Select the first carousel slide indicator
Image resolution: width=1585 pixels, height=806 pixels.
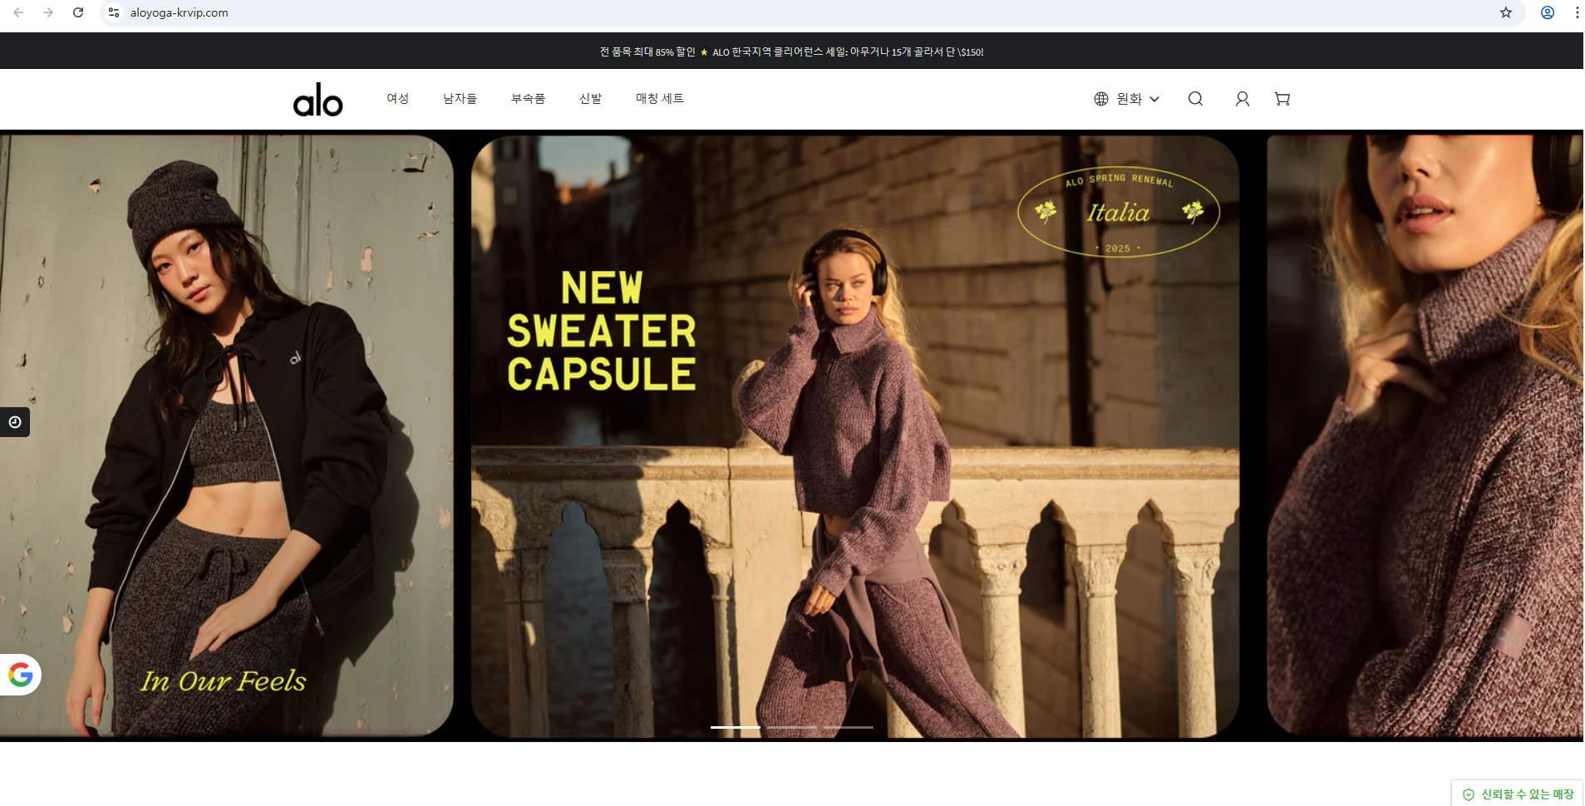736,727
